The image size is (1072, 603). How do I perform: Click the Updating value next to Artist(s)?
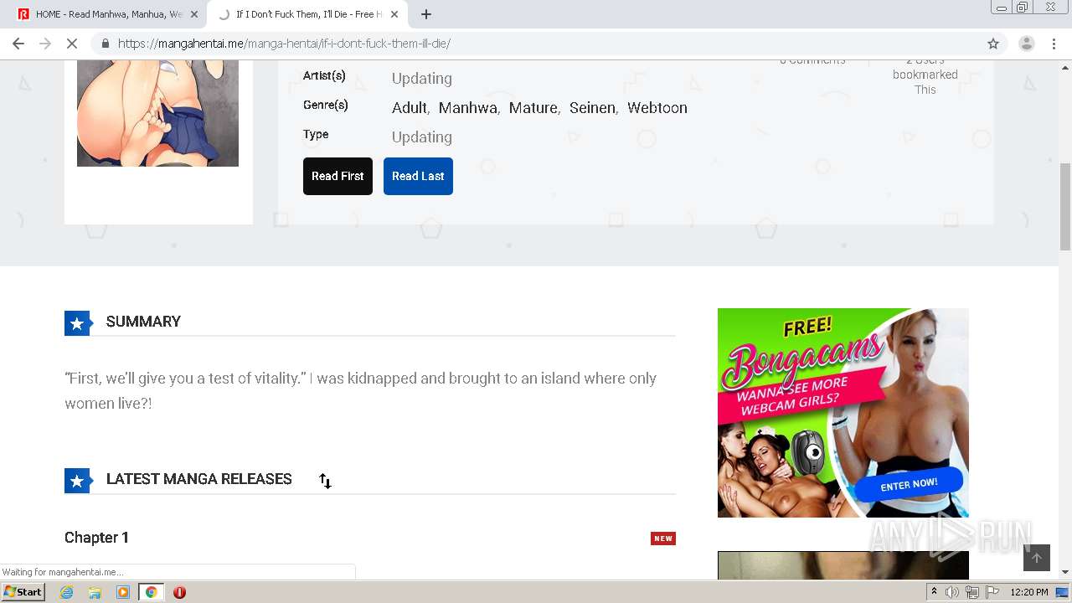pos(422,79)
